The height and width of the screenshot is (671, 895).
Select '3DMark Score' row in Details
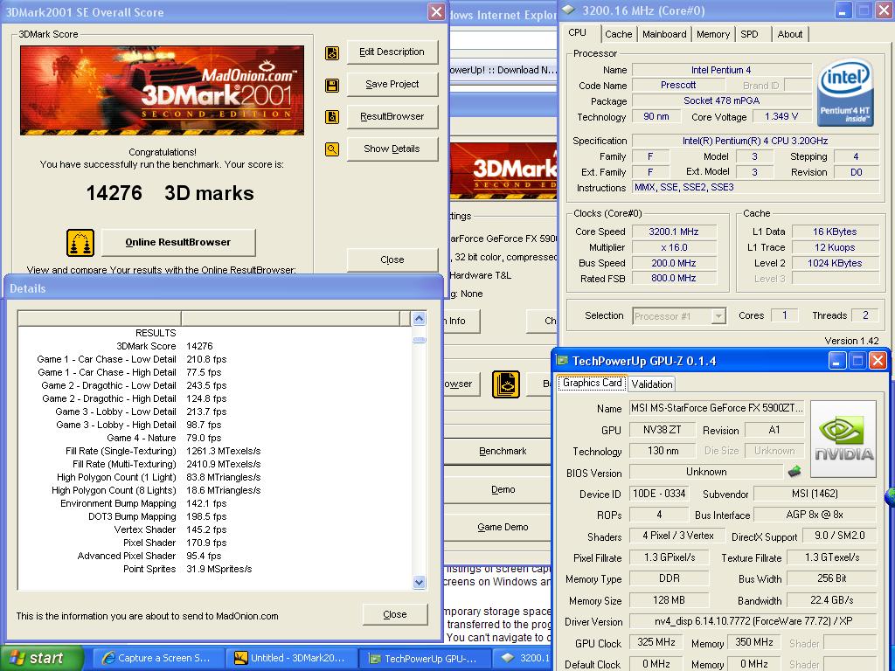point(215,346)
